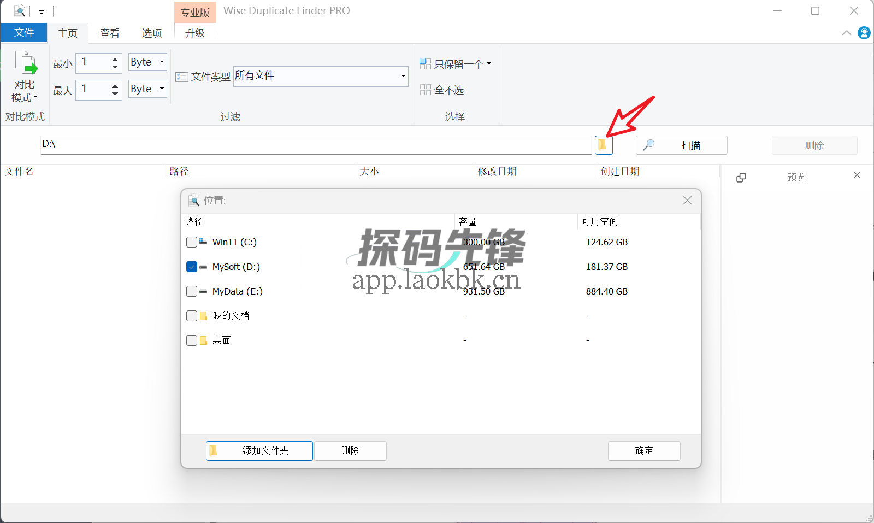This screenshot has height=523, width=874.
Task: Click the pop-out icon in preview panel
Action: pyautogui.click(x=741, y=177)
